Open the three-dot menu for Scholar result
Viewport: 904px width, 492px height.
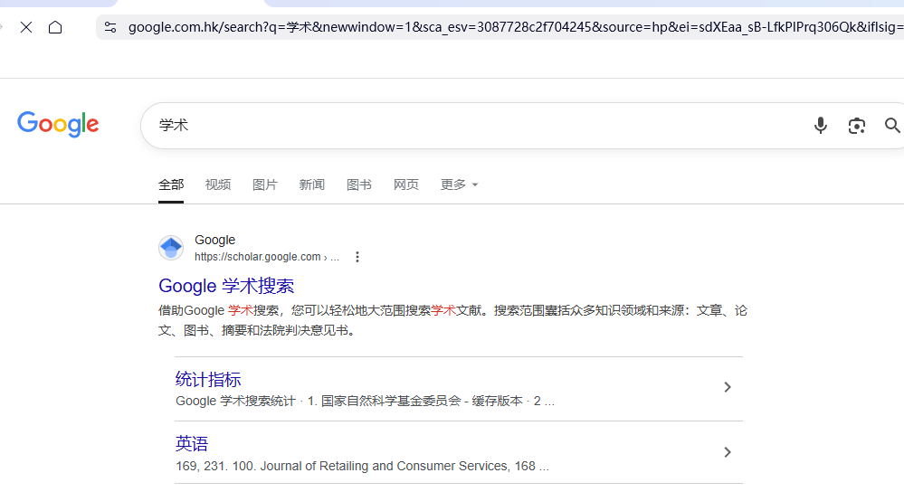click(x=357, y=257)
